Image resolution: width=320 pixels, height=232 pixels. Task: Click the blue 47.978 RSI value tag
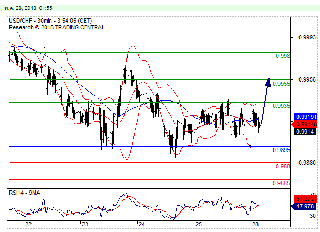tap(304, 206)
